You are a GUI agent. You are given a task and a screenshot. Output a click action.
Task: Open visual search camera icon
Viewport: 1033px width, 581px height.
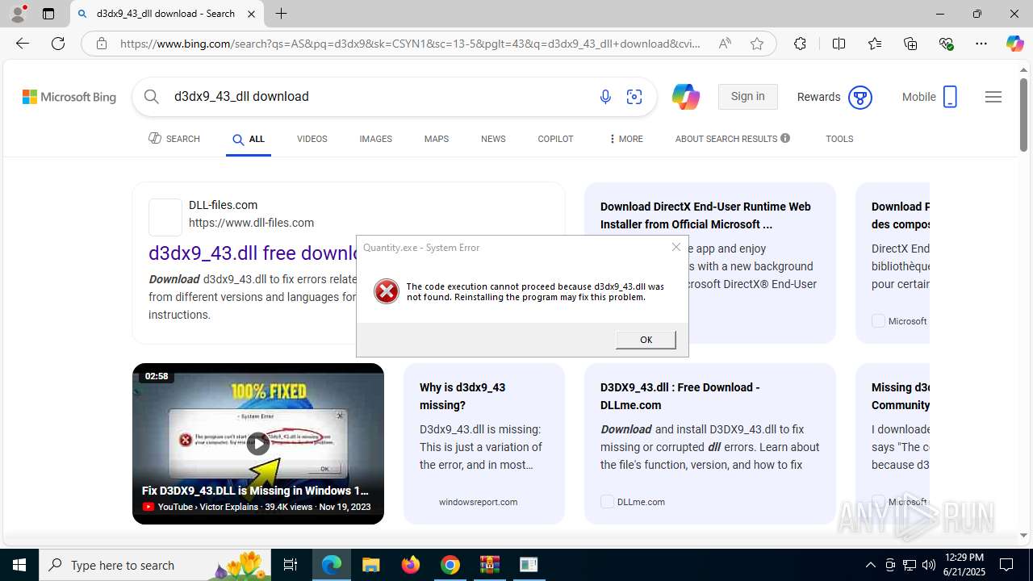pos(634,97)
